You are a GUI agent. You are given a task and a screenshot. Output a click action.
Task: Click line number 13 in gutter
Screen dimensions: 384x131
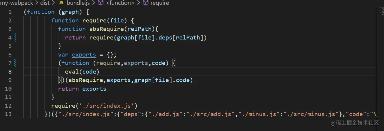coord(8,114)
